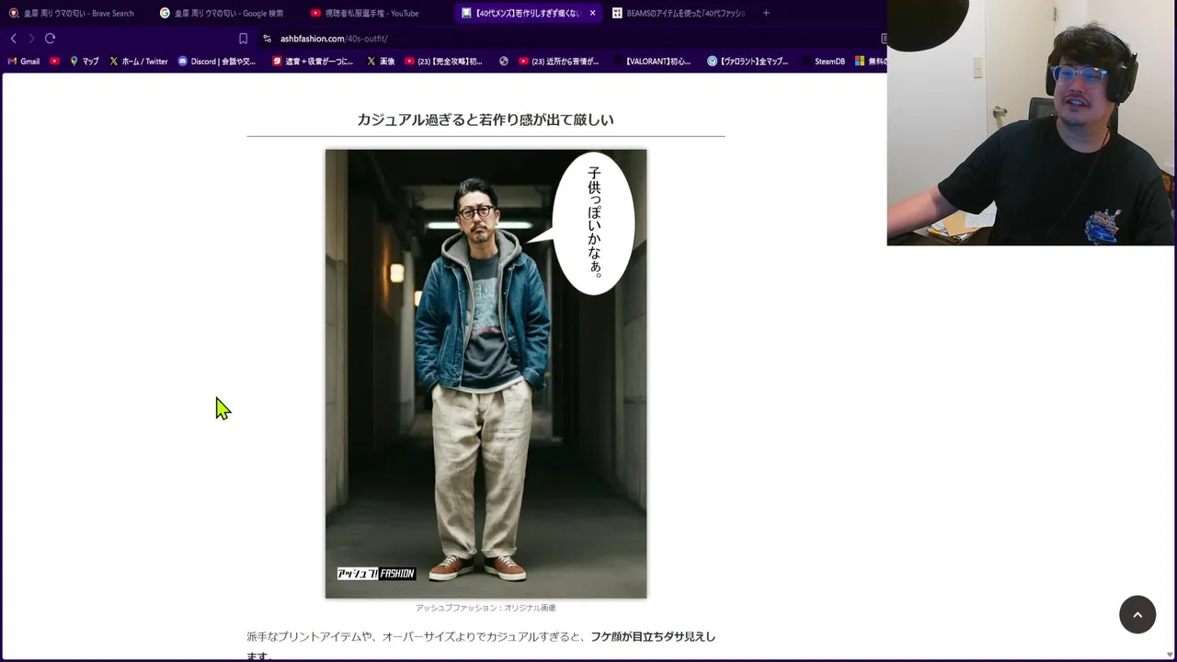Open the SteamDB bookmark
The width and height of the screenshot is (1177, 662).
click(x=823, y=62)
